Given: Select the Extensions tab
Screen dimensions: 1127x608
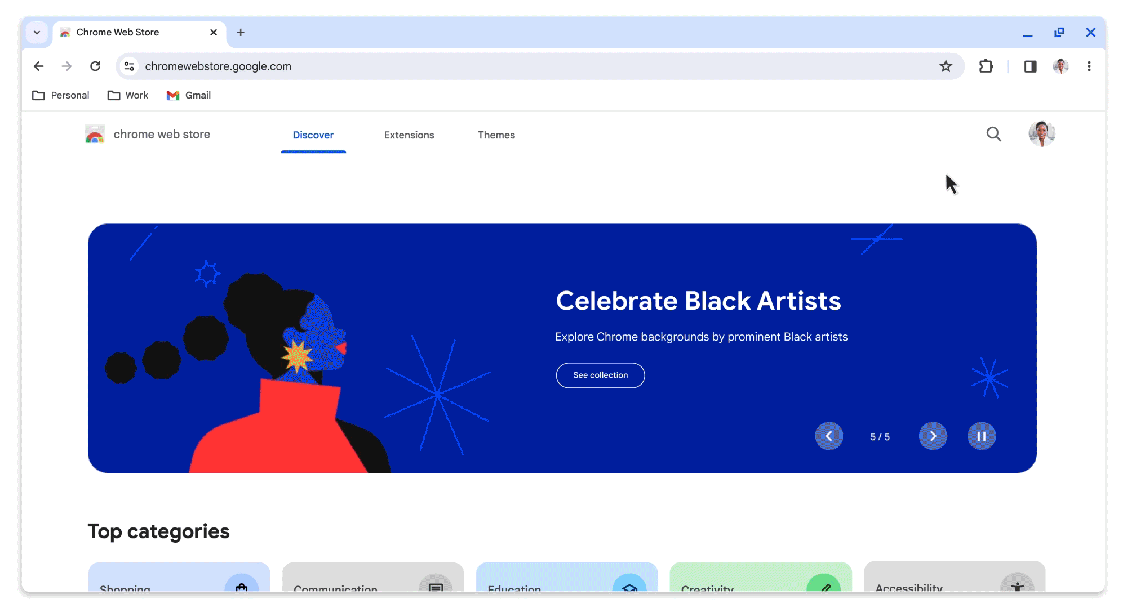Looking at the screenshot, I should (x=409, y=136).
